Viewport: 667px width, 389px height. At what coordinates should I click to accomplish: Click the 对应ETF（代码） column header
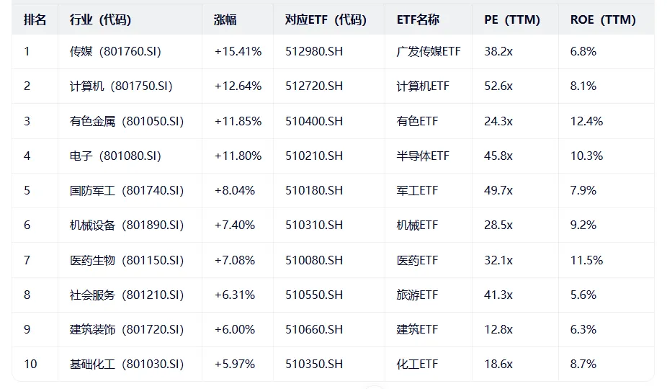coord(326,20)
